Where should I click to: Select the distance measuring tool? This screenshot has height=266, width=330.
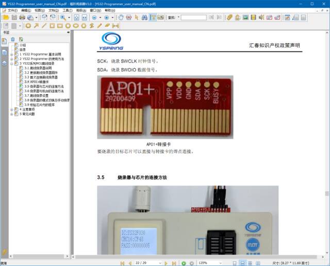115,26
